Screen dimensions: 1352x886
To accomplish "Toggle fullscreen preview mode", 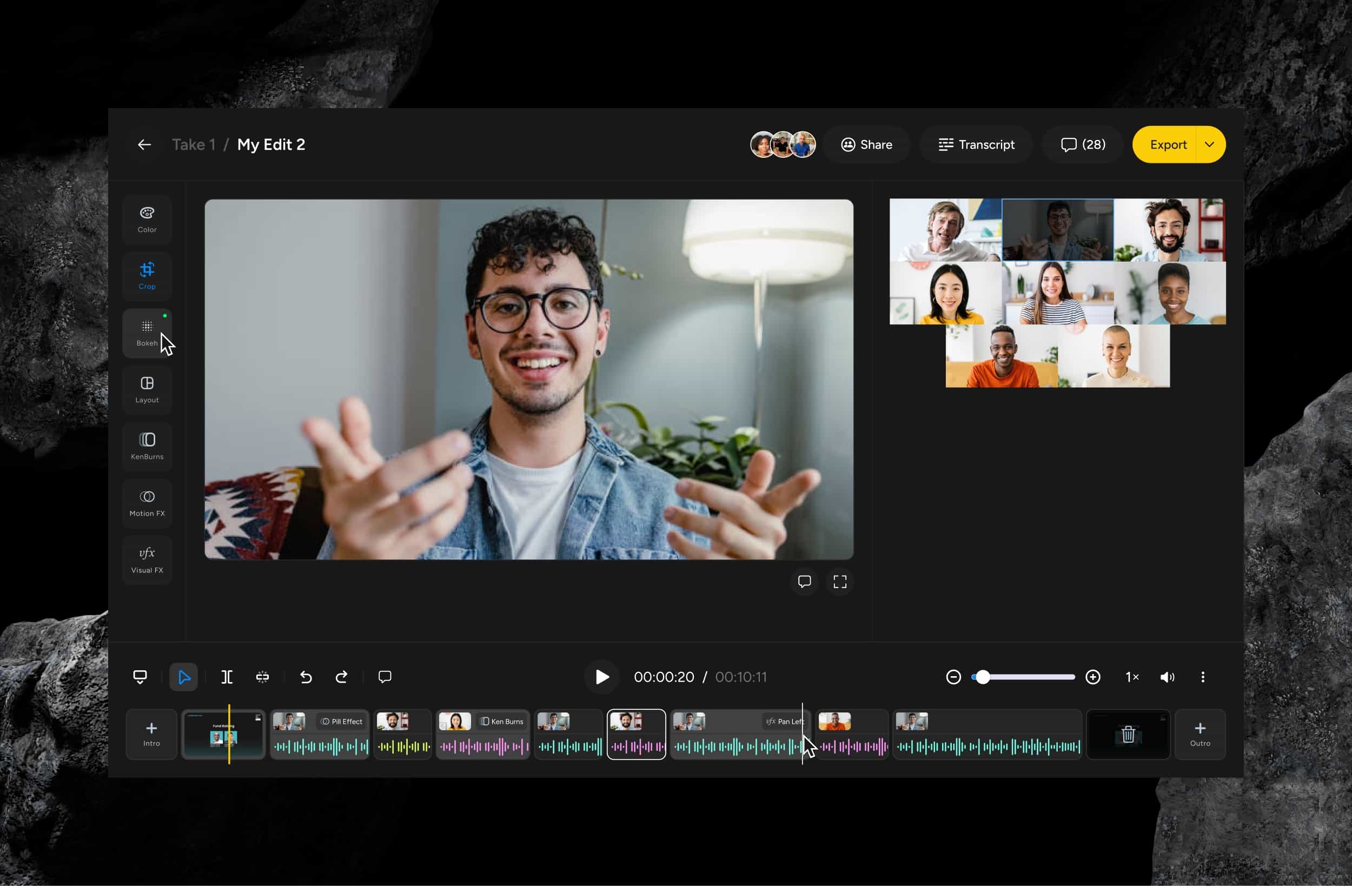I will 840,582.
